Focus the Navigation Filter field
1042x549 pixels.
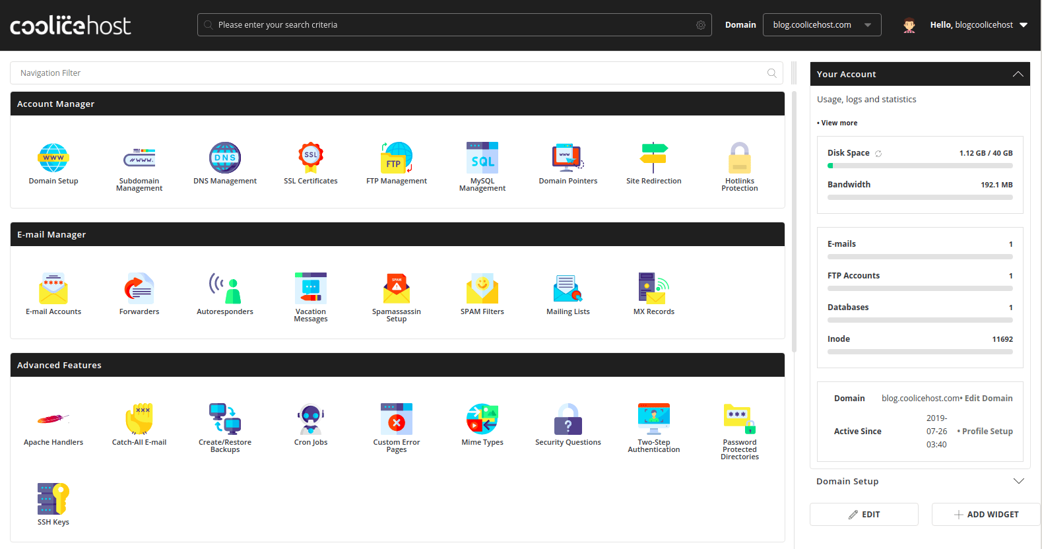397,73
